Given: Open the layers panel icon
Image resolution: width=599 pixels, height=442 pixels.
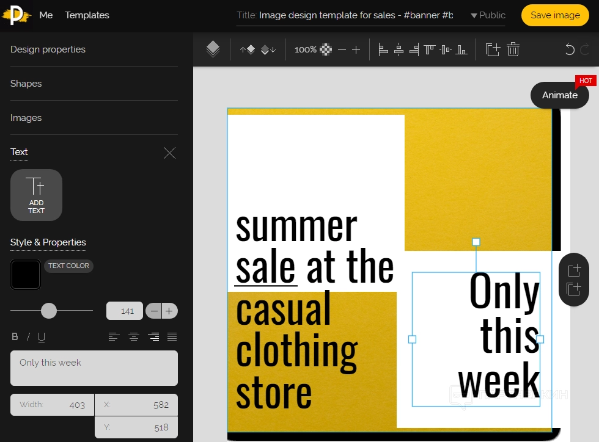Looking at the screenshot, I should 213,49.
